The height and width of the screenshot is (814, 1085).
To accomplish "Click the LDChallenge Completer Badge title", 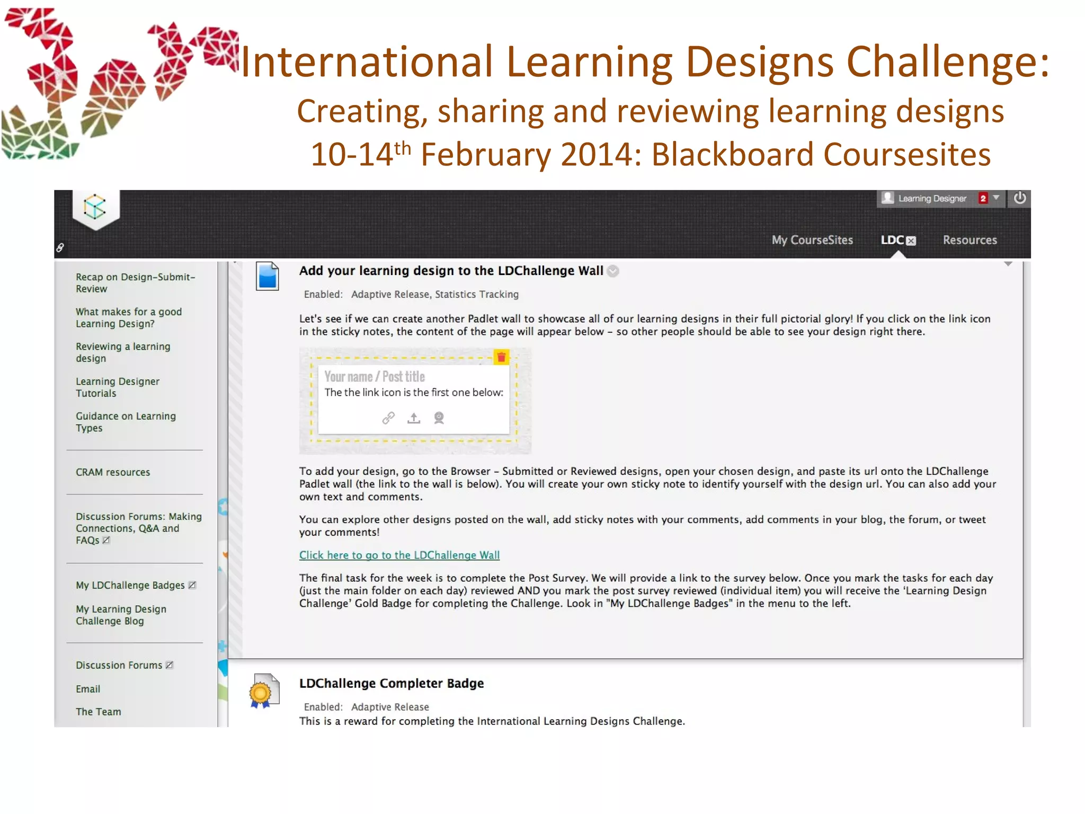I will (x=392, y=683).
